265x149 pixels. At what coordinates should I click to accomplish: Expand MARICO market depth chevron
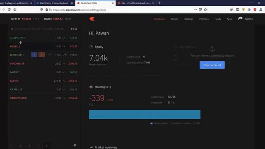(x=65, y=72)
